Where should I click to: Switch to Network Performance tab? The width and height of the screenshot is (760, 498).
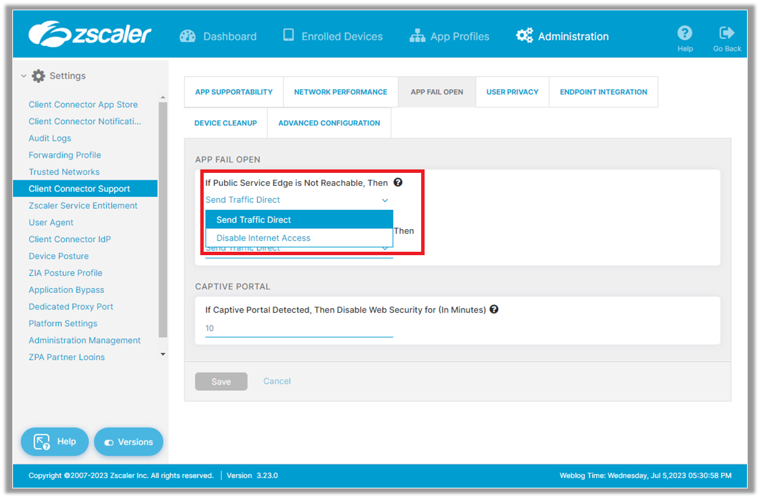340,92
